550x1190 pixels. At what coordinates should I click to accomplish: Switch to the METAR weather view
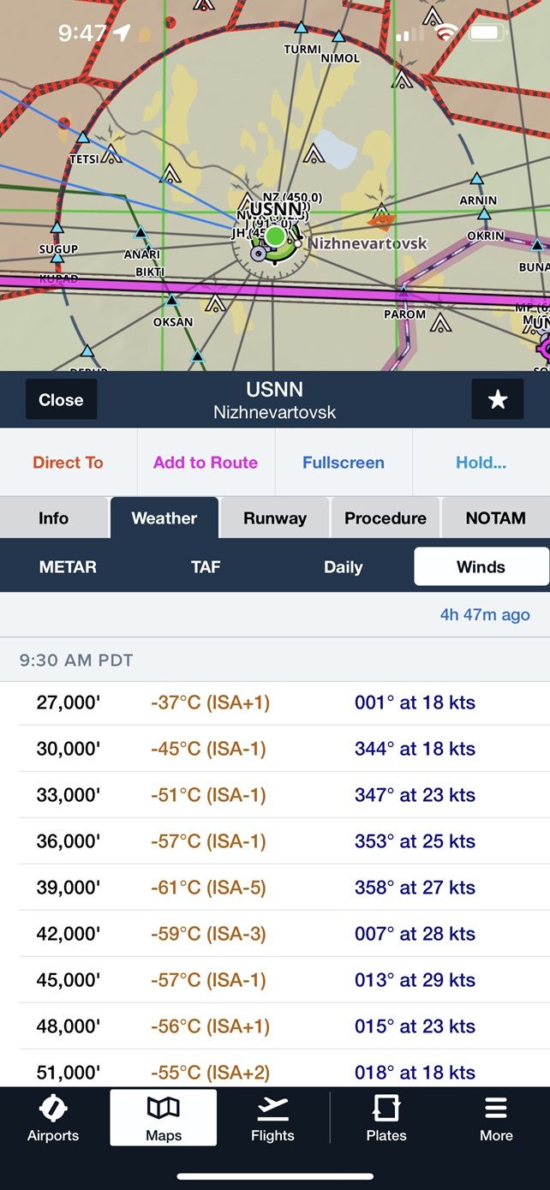pyautogui.click(x=68, y=567)
